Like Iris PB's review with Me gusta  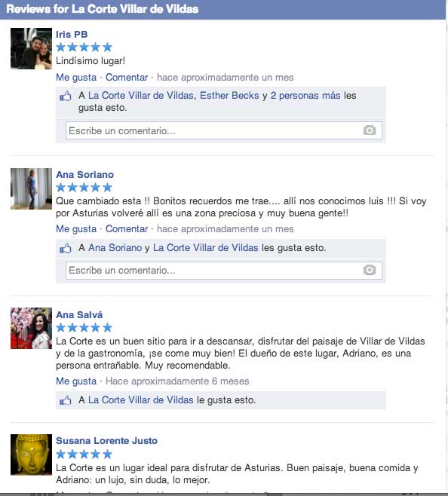pyautogui.click(x=76, y=78)
